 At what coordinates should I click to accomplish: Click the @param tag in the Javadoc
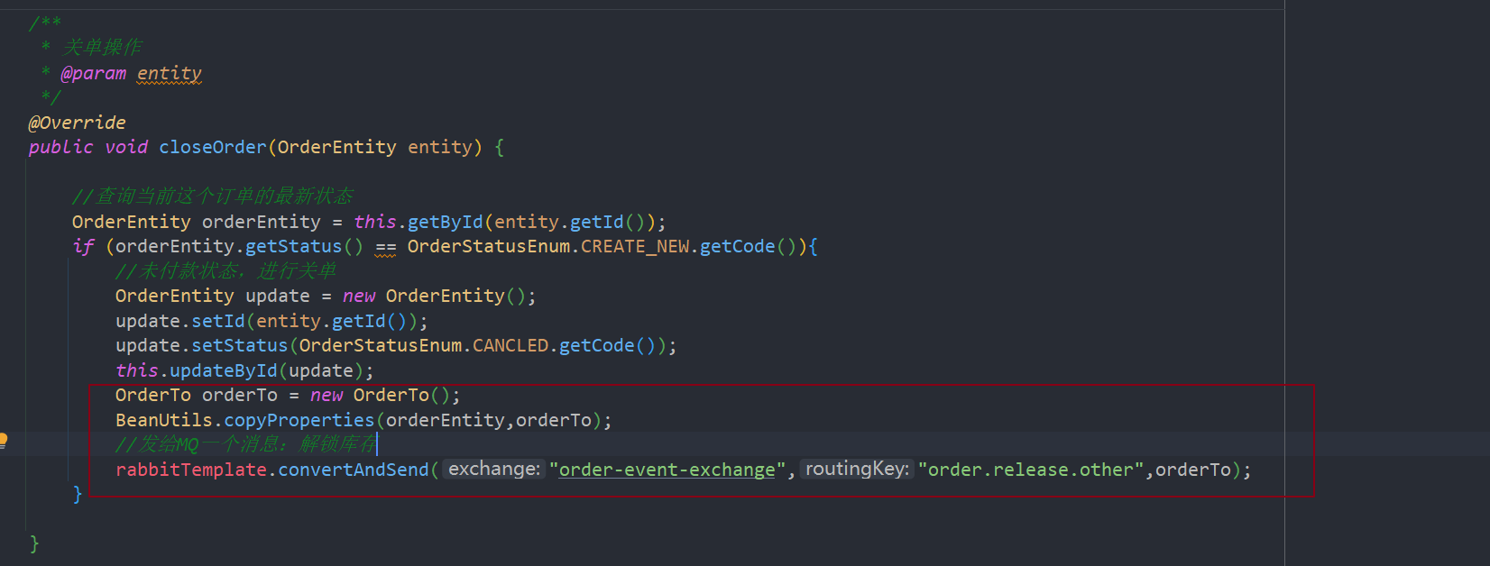click(94, 73)
